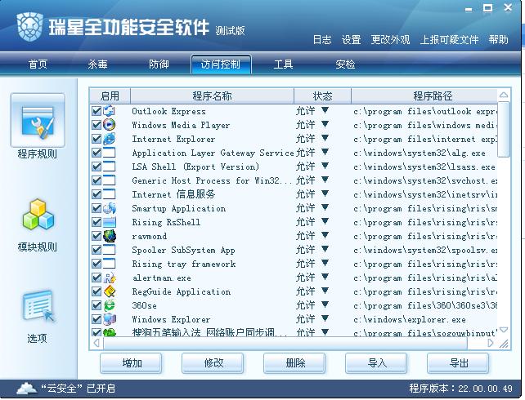The image size is (525, 400).
Task: Open the 设置 settings link
Action: coord(352,40)
